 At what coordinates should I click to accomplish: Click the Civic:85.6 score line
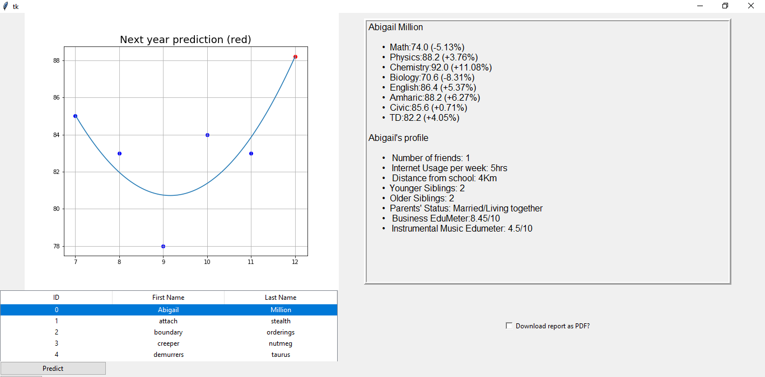coord(428,108)
